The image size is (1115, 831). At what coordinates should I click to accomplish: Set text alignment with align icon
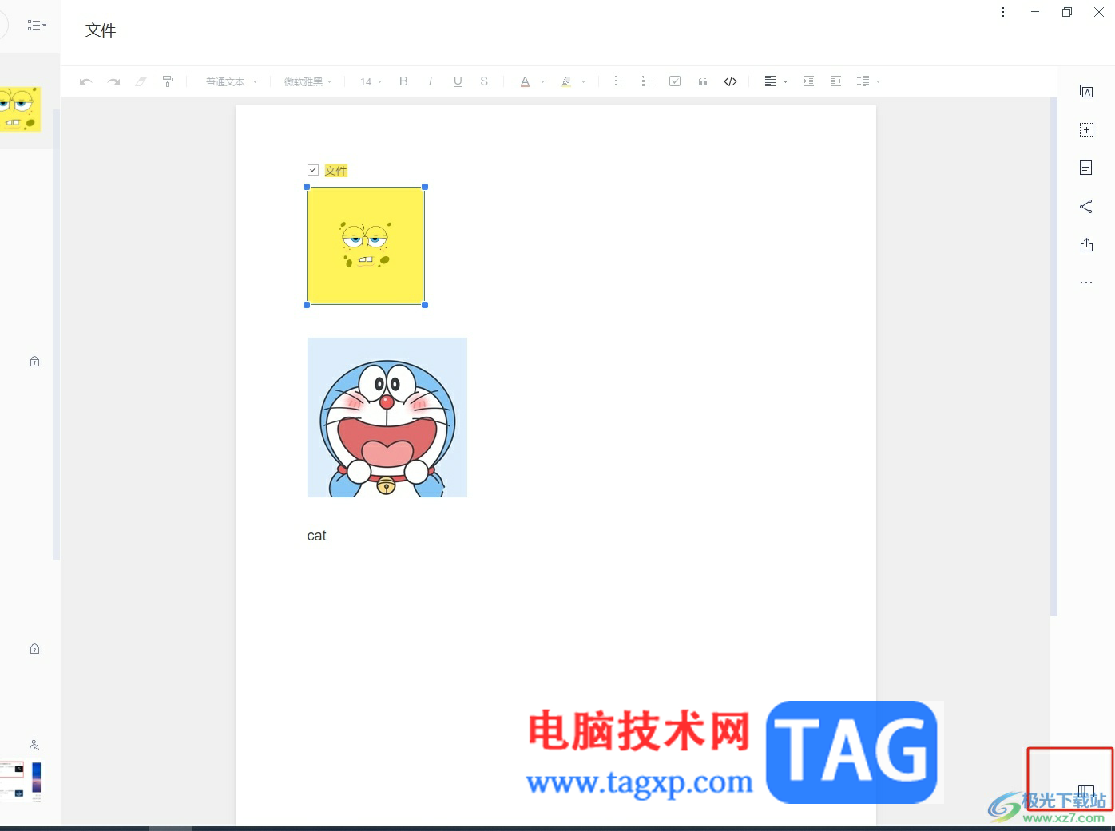tap(770, 81)
